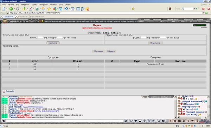Viewport: 211px width, 128px height.
Task: Switch to the Event combats.com tab
Action: (x=37, y=17)
